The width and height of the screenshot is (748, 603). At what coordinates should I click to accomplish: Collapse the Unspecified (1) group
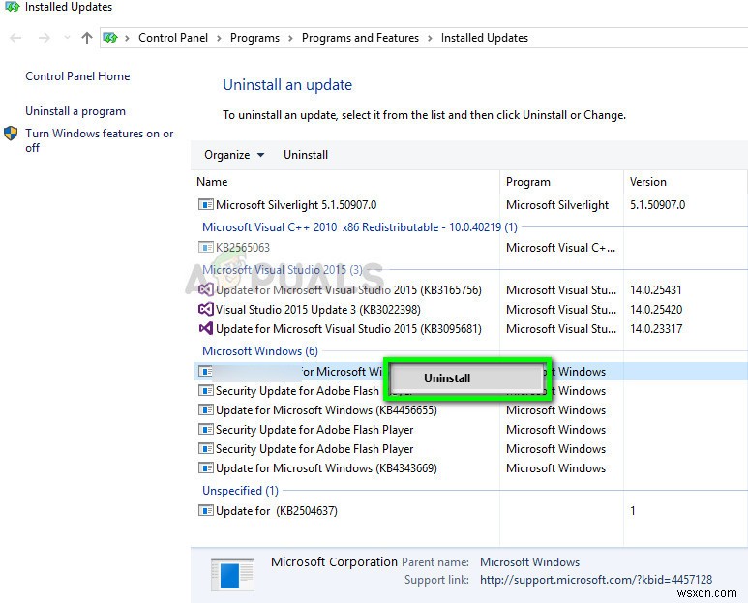240,491
